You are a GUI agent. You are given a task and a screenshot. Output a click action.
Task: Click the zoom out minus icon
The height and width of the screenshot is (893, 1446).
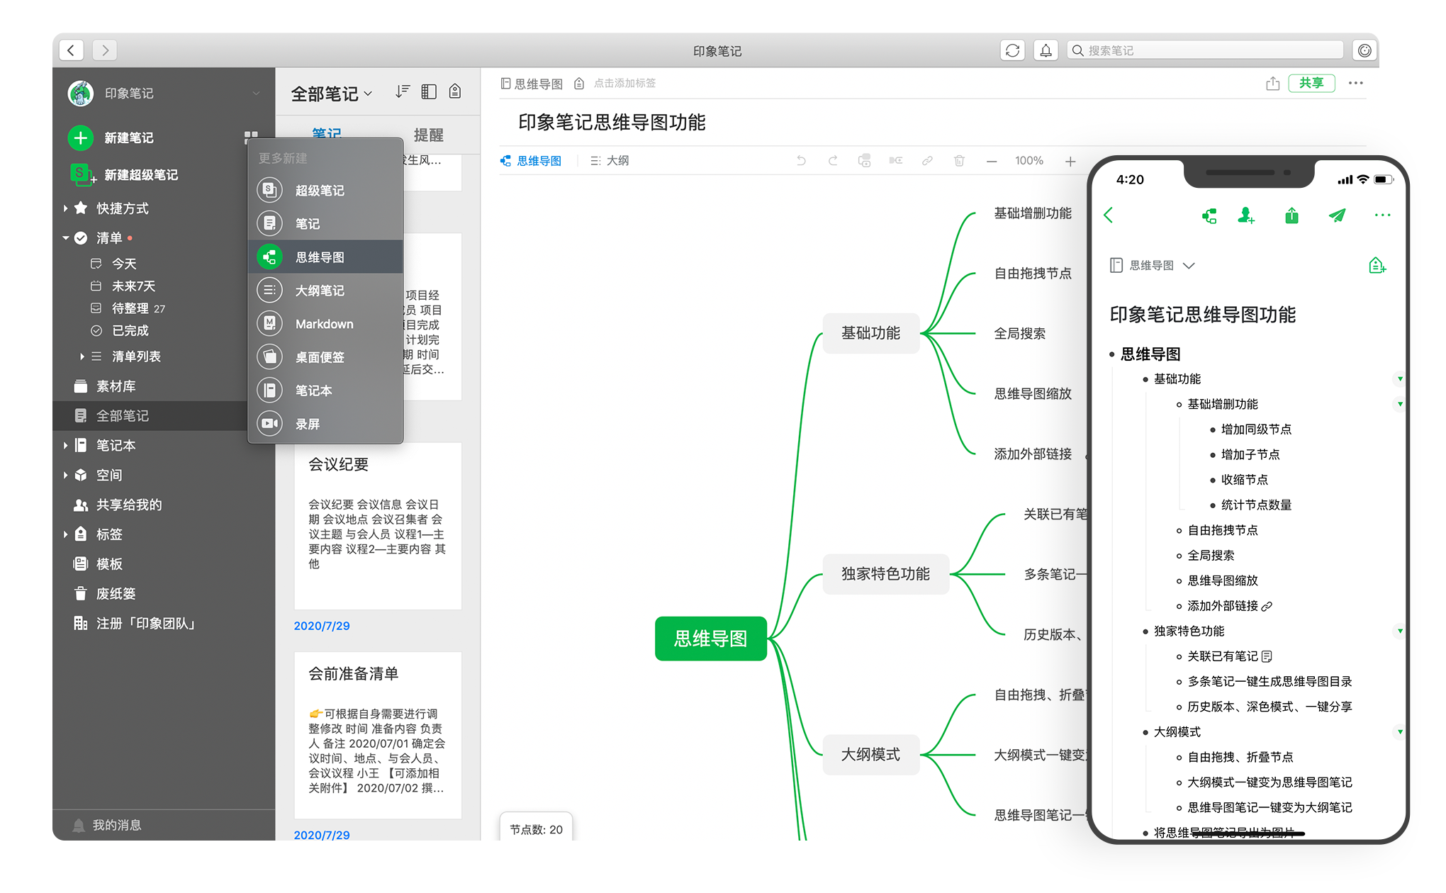992,162
